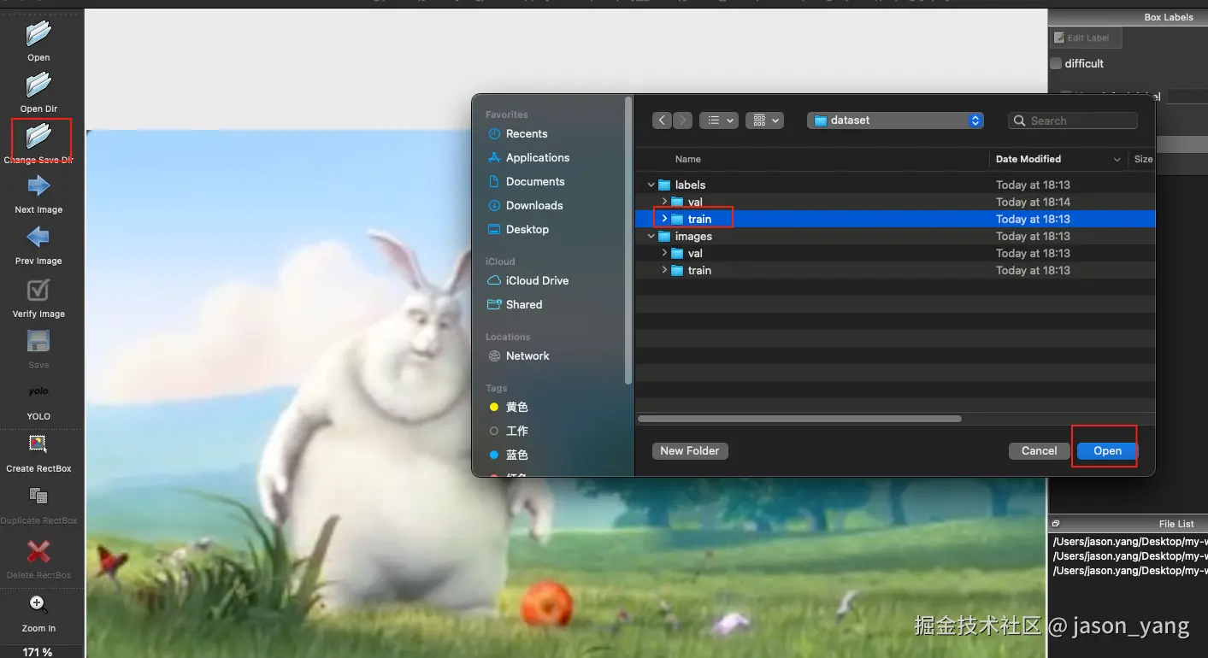Click the Open button in dialog

click(x=1107, y=451)
